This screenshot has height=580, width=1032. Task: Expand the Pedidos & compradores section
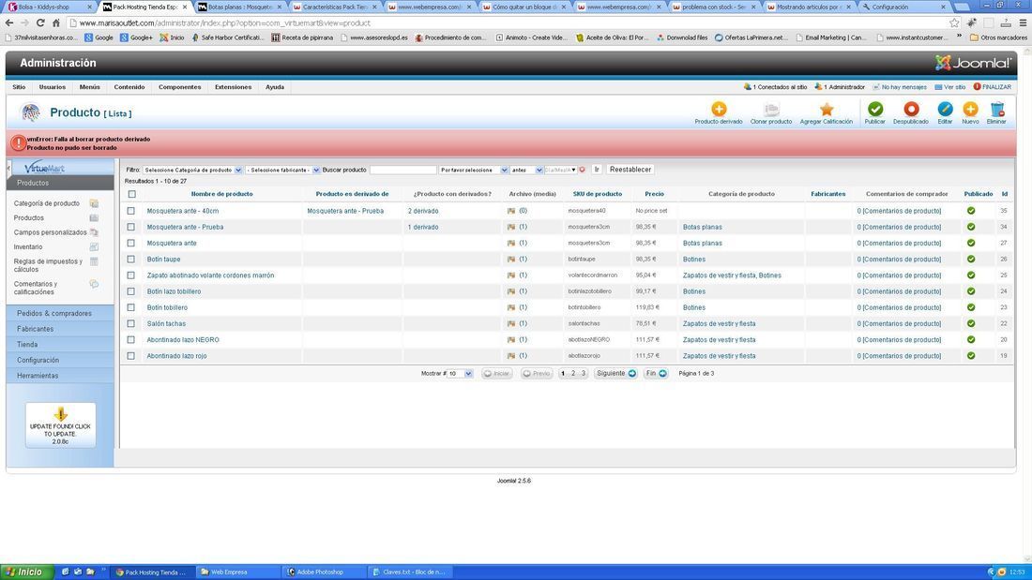tap(60, 314)
